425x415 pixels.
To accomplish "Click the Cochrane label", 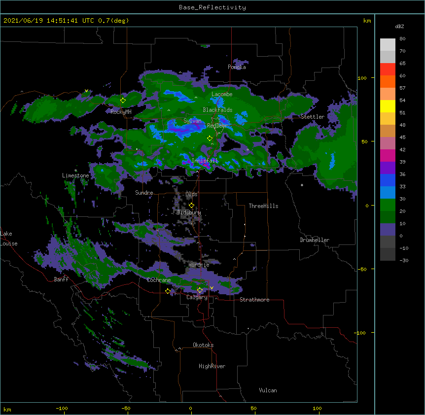I will (x=159, y=280).
